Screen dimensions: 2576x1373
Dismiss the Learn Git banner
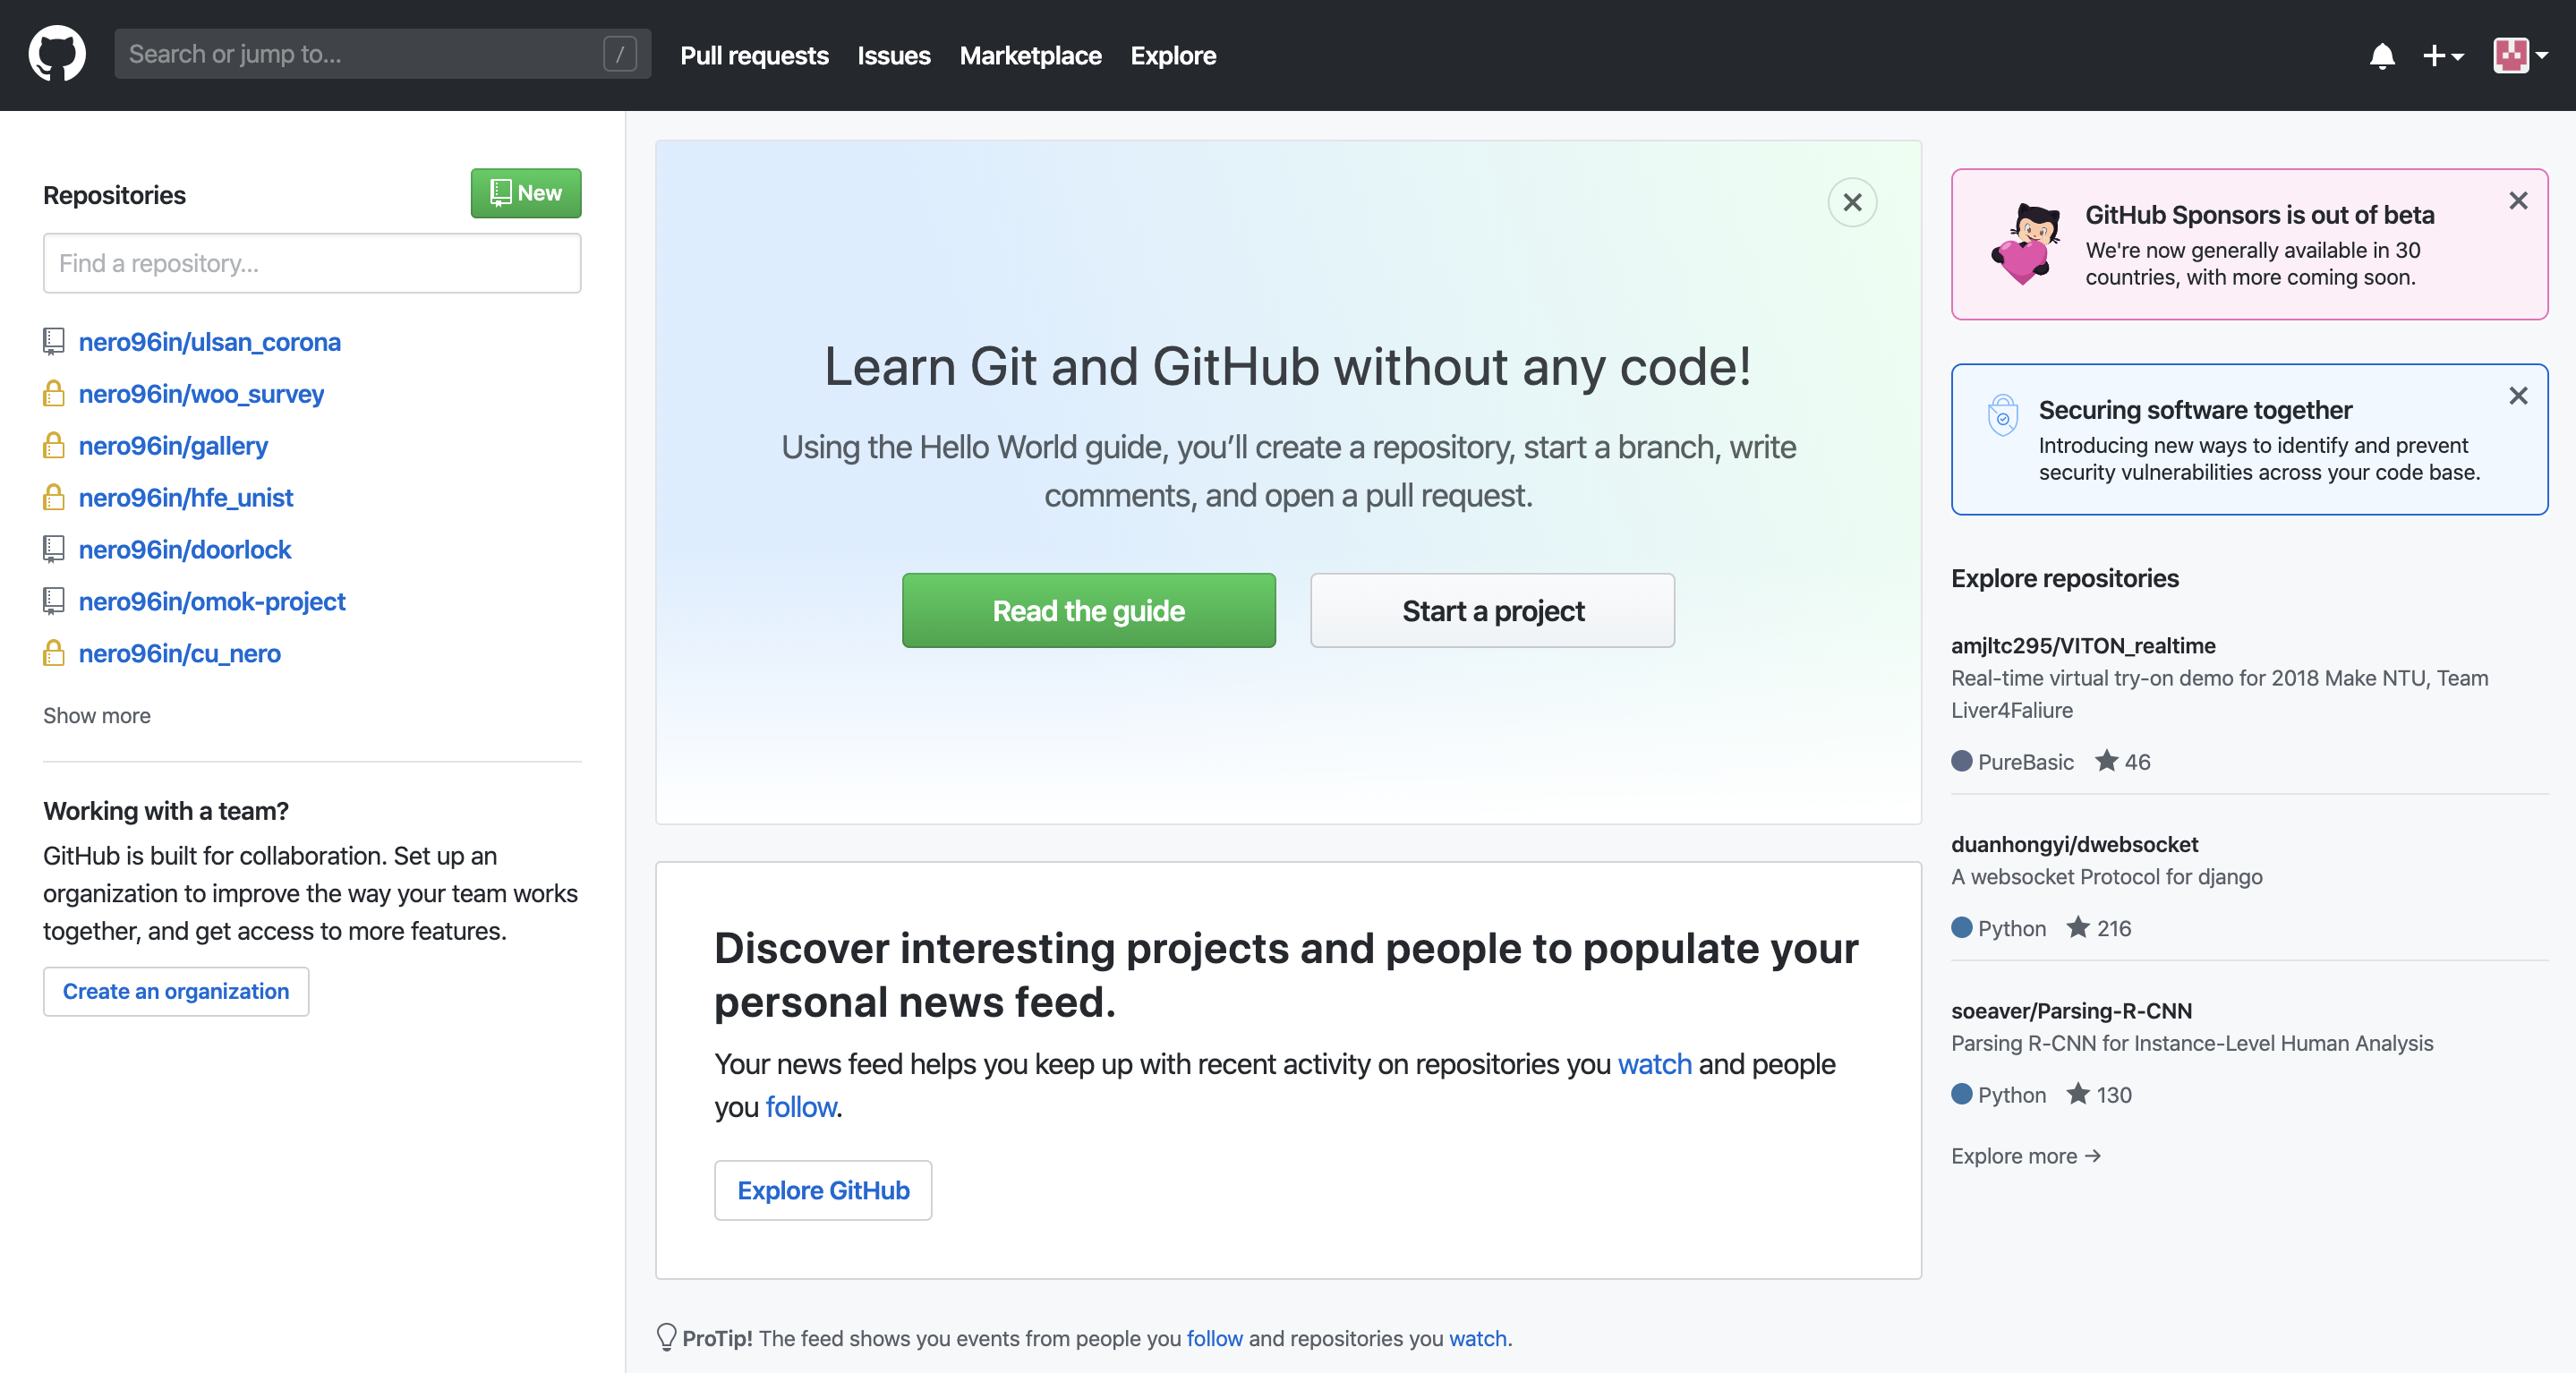coord(1852,203)
